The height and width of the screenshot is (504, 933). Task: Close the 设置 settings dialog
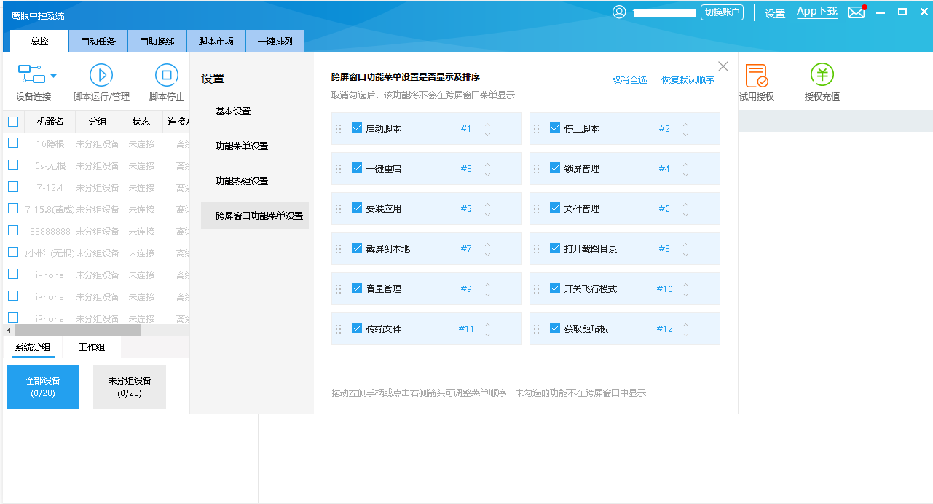[723, 66]
